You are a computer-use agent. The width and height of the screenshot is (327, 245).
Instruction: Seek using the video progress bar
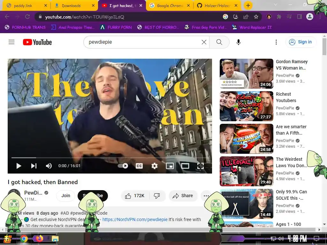pyautogui.click(x=110, y=158)
